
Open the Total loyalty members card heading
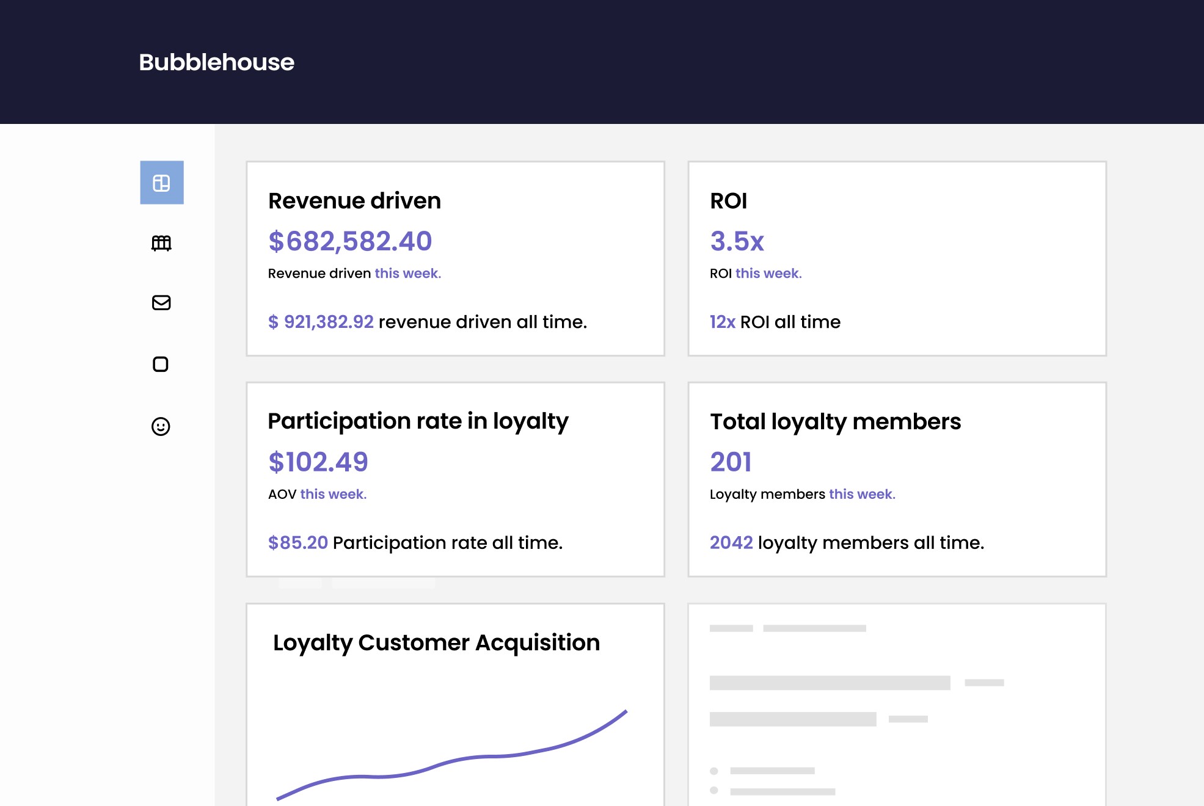click(835, 422)
